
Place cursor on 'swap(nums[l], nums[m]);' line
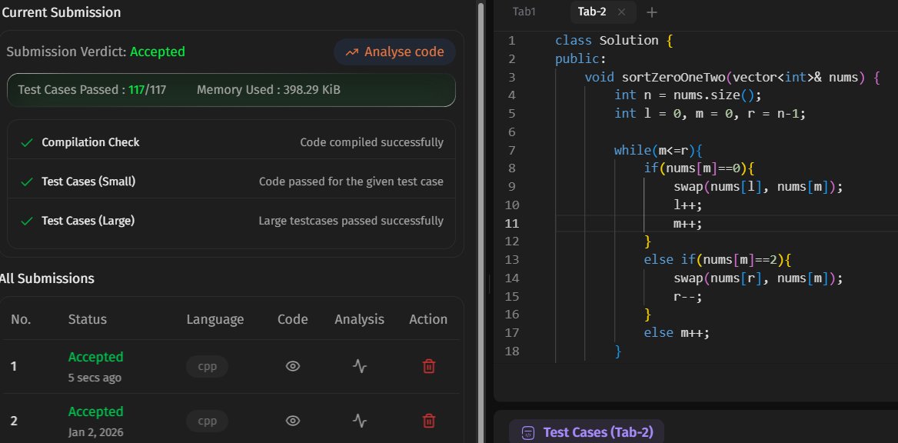click(x=759, y=187)
